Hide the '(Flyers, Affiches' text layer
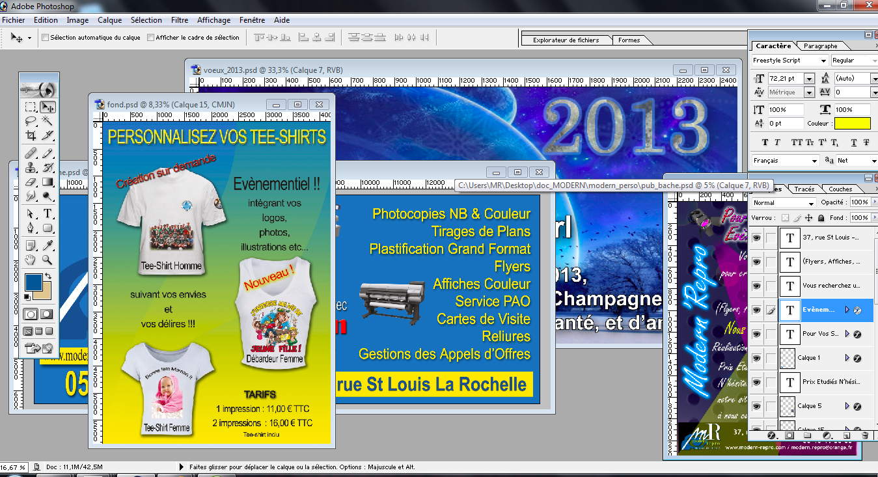 756,262
